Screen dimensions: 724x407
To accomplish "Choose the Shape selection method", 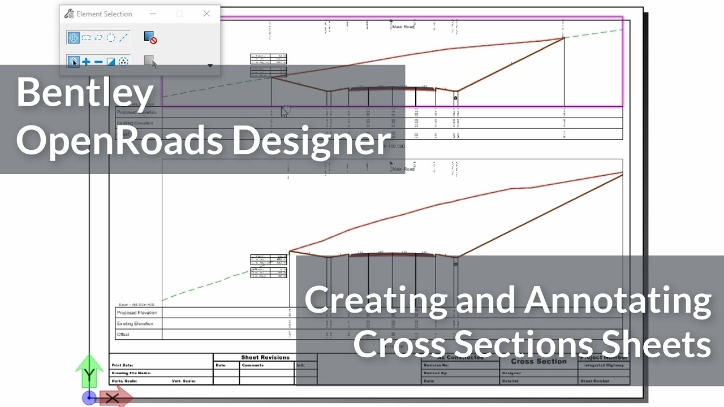I will tap(98, 38).
